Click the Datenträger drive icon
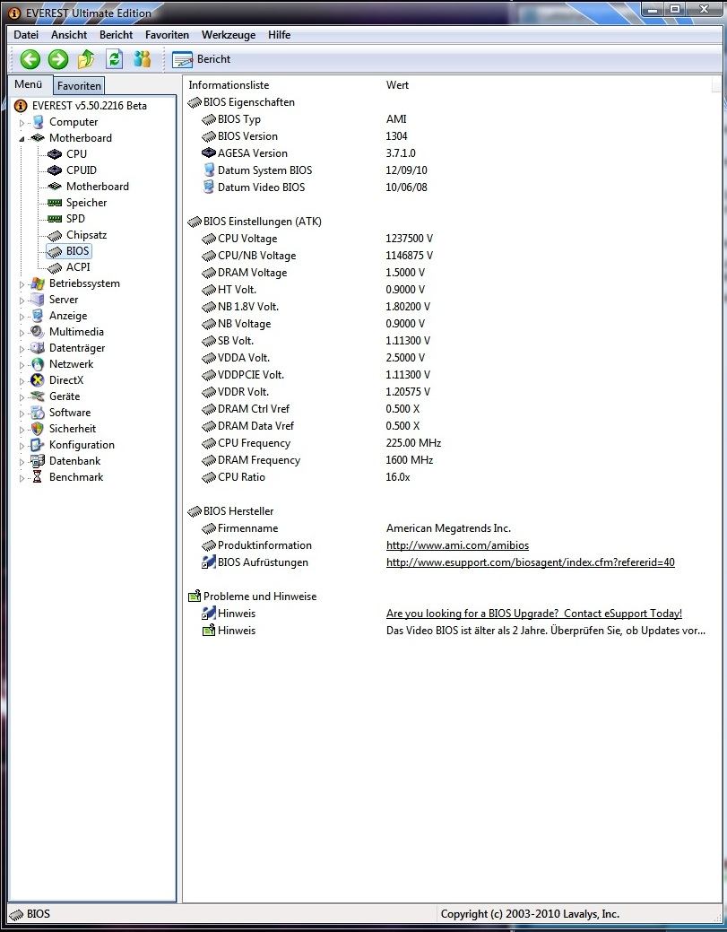The width and height of the screenshot is (727, 932). (x=38, y=348)
